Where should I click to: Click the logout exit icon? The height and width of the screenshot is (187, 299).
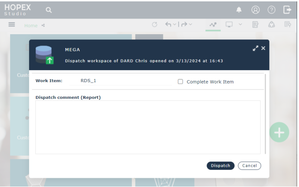tap(287, 10)
